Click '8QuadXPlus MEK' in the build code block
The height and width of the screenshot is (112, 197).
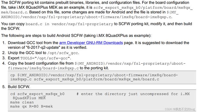(x=29, y=98)
